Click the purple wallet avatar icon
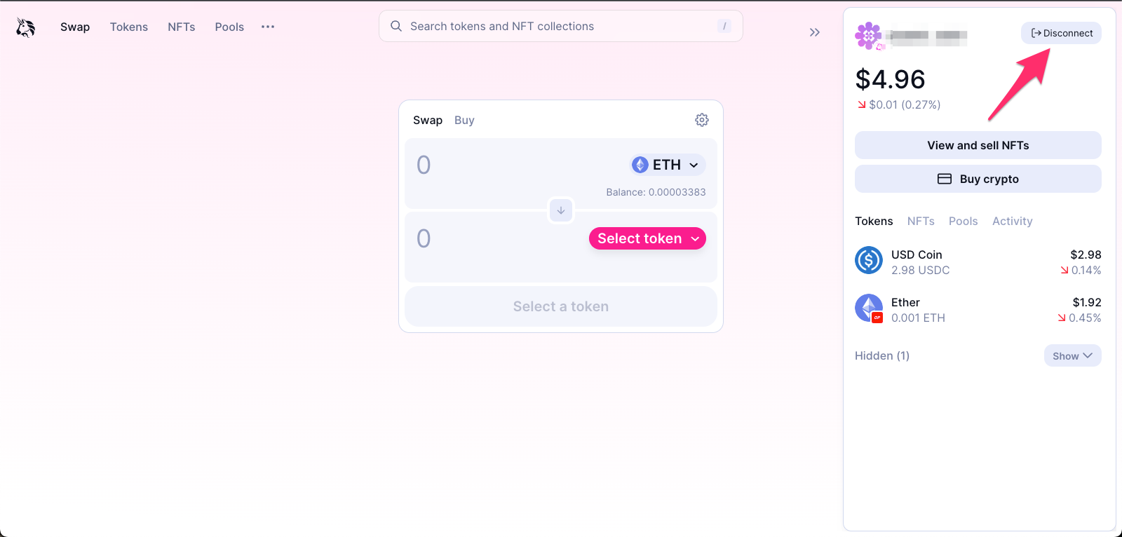Image resolution: width=1122 pixels, height=537 pixels. pyautogui.click(x=869, y=35)
